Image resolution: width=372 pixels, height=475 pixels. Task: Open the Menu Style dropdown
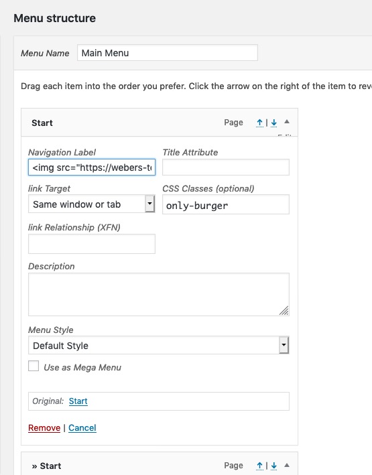159,345
